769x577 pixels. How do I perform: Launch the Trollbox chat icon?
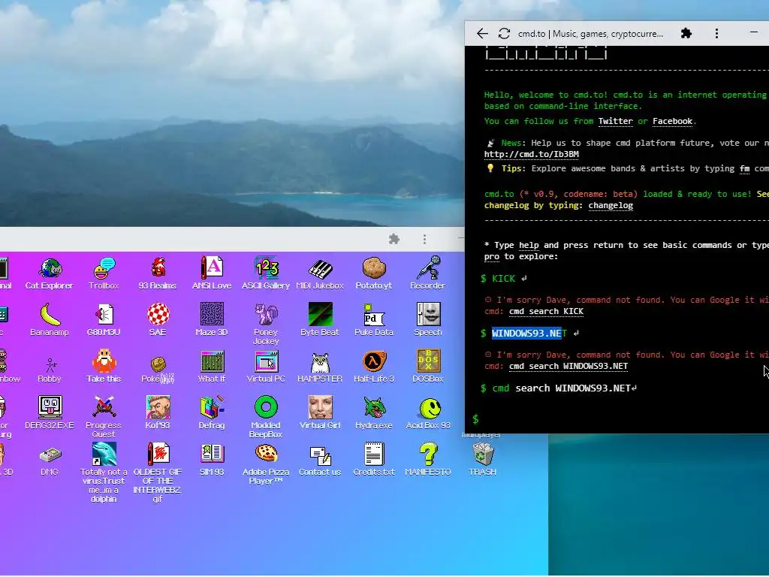coord(104,273)
